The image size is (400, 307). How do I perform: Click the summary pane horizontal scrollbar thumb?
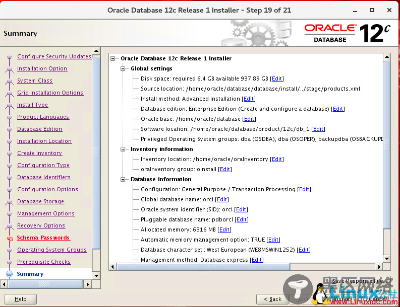pyautogui.click(x=203, y=267)
